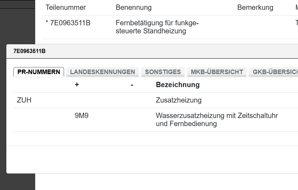Click the plus column header
The height and width of the screenshot is (190, 298).
pos(77,85)
